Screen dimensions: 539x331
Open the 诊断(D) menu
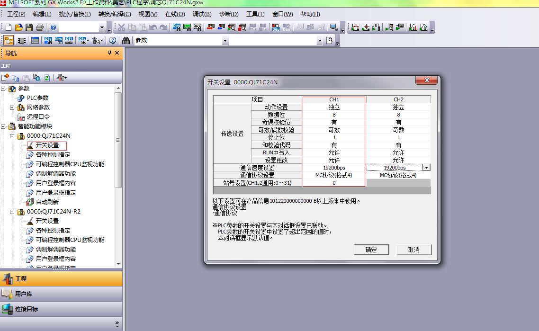[229, 14]
